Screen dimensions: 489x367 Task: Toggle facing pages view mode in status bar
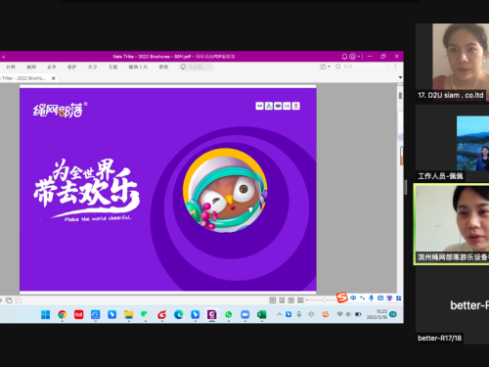pos(290,300)
